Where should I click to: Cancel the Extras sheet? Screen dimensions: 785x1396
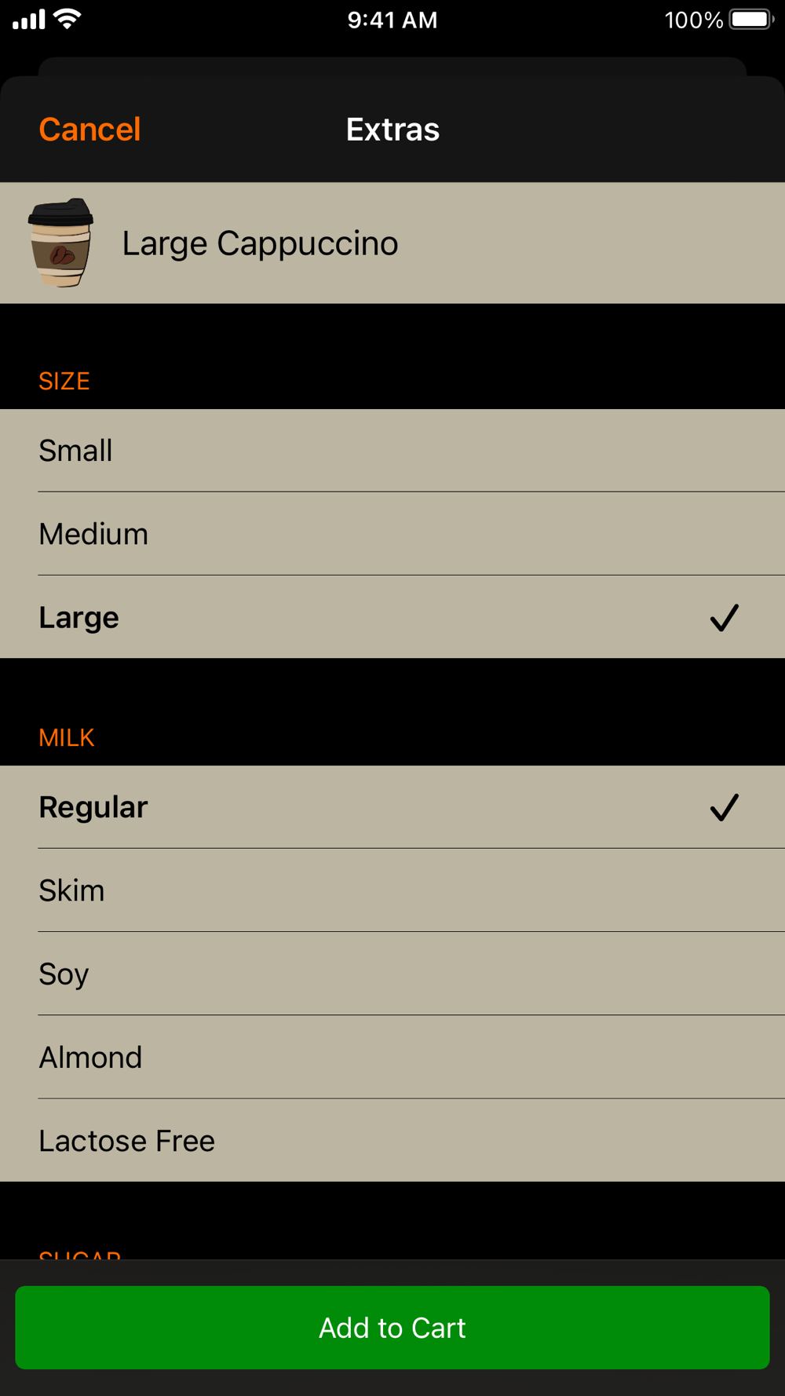click(89, 130)
